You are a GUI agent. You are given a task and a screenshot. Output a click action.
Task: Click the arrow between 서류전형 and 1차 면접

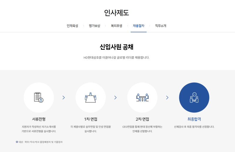tap(64, 98)
